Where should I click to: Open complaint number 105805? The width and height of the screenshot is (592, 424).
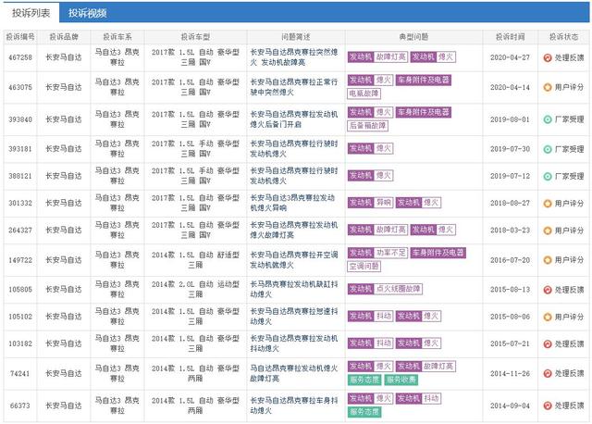[x=20, y=290]
